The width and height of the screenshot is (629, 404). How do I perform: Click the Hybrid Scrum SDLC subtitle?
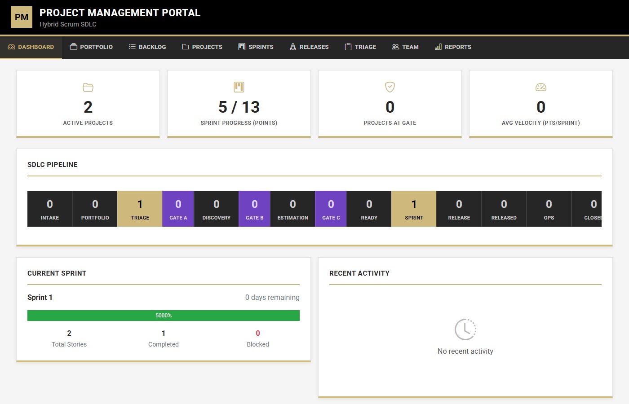[68, 24]
